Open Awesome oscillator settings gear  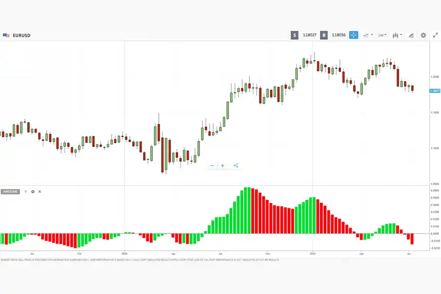pos(33,192)
